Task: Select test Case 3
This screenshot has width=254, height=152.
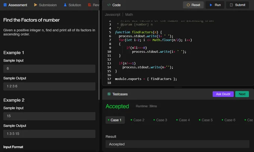Action: click(x=160, y=120)
